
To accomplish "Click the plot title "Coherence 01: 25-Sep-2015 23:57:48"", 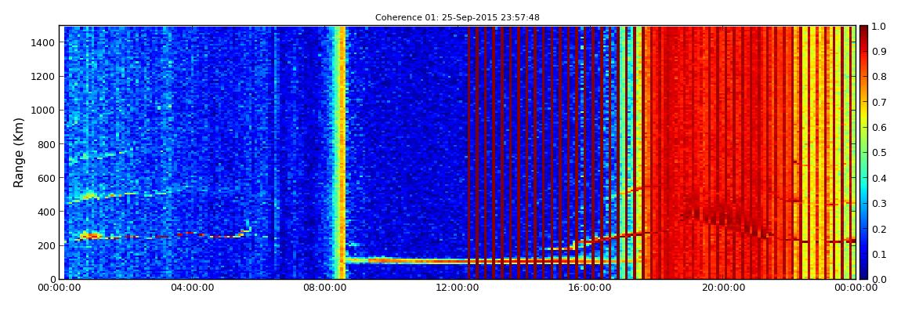I will (458, 18).
